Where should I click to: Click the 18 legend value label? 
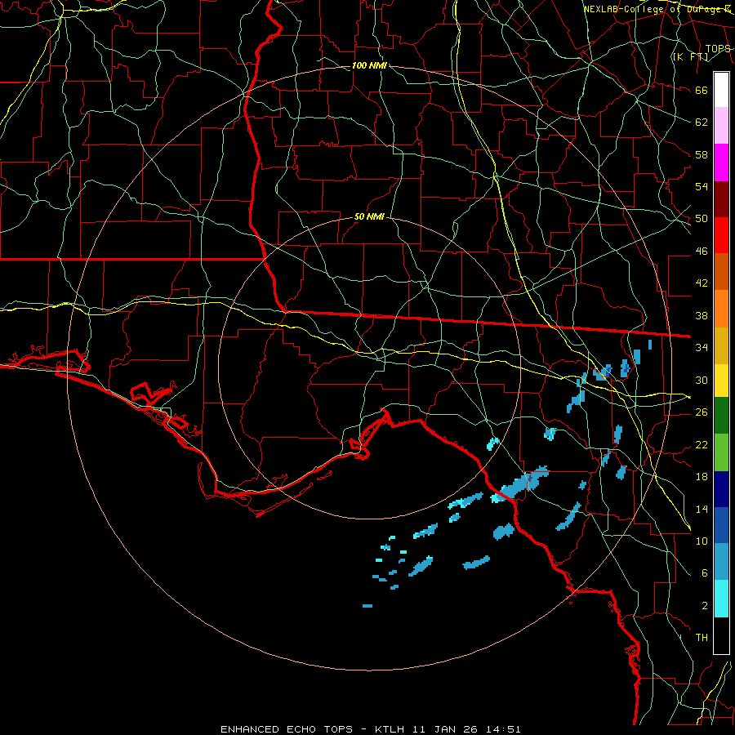[x=702, y=477]
